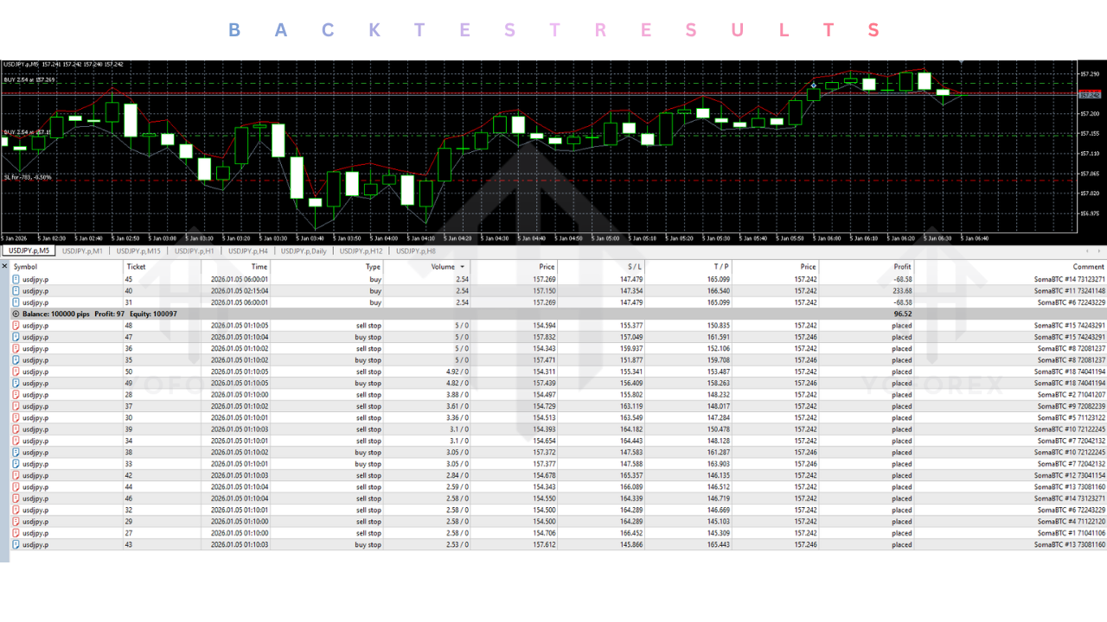Click the Balance 100000 pips summary row

[558, 314]
